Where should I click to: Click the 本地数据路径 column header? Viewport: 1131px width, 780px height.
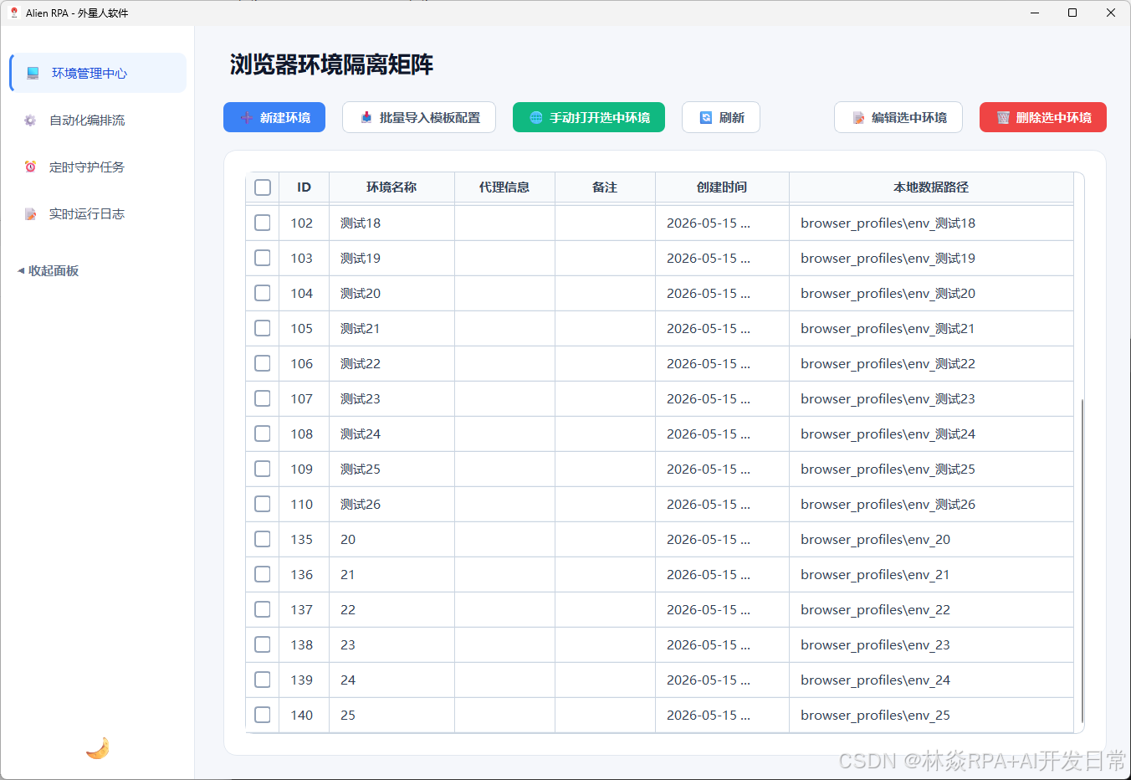tap(931, 187)
